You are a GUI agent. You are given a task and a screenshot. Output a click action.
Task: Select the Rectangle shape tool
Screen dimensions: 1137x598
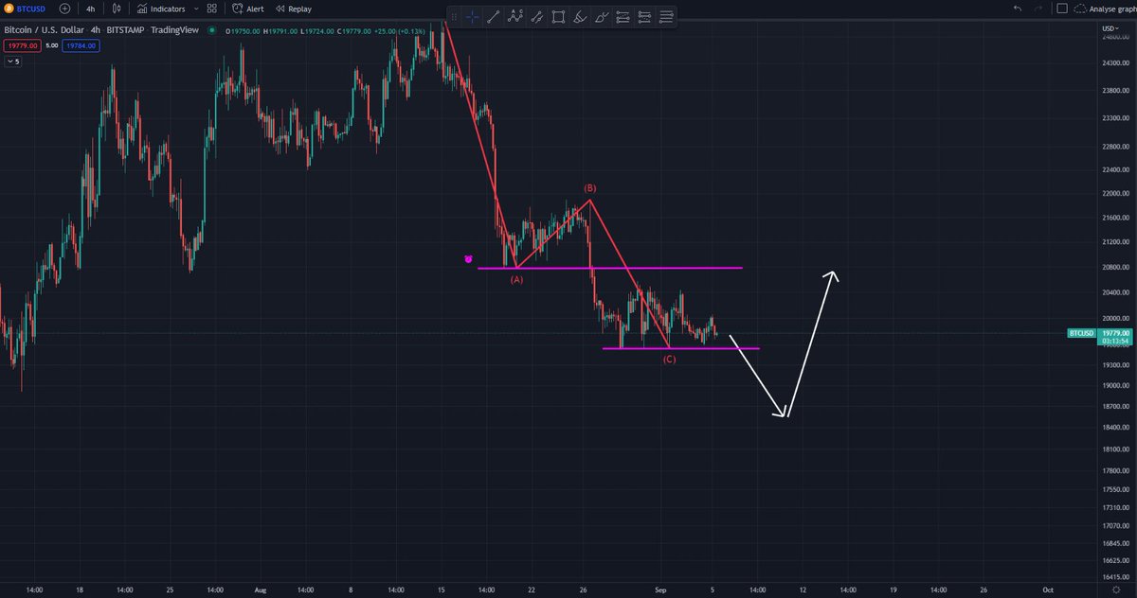[x=558, y=16]
